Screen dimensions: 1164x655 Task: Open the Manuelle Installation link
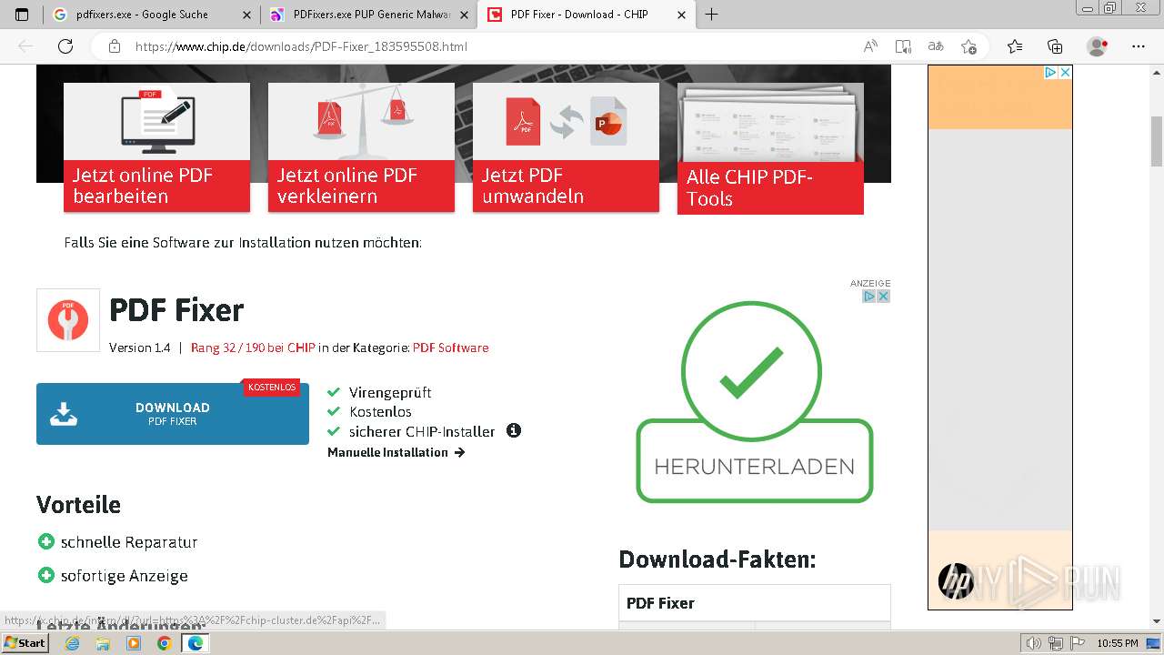tap(396, 452)
